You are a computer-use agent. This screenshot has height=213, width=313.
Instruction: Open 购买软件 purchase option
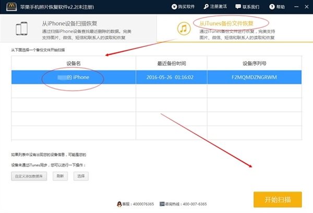click(x=183, y=7)
